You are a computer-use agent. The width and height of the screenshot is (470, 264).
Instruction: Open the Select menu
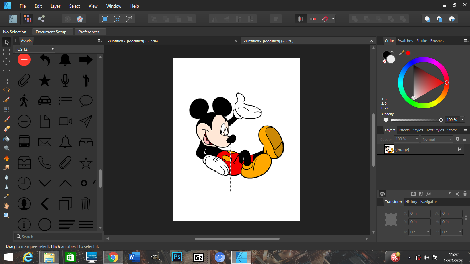click(x=74, y=6)
